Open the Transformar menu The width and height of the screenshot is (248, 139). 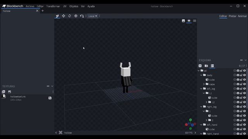[x=53, y=6]
